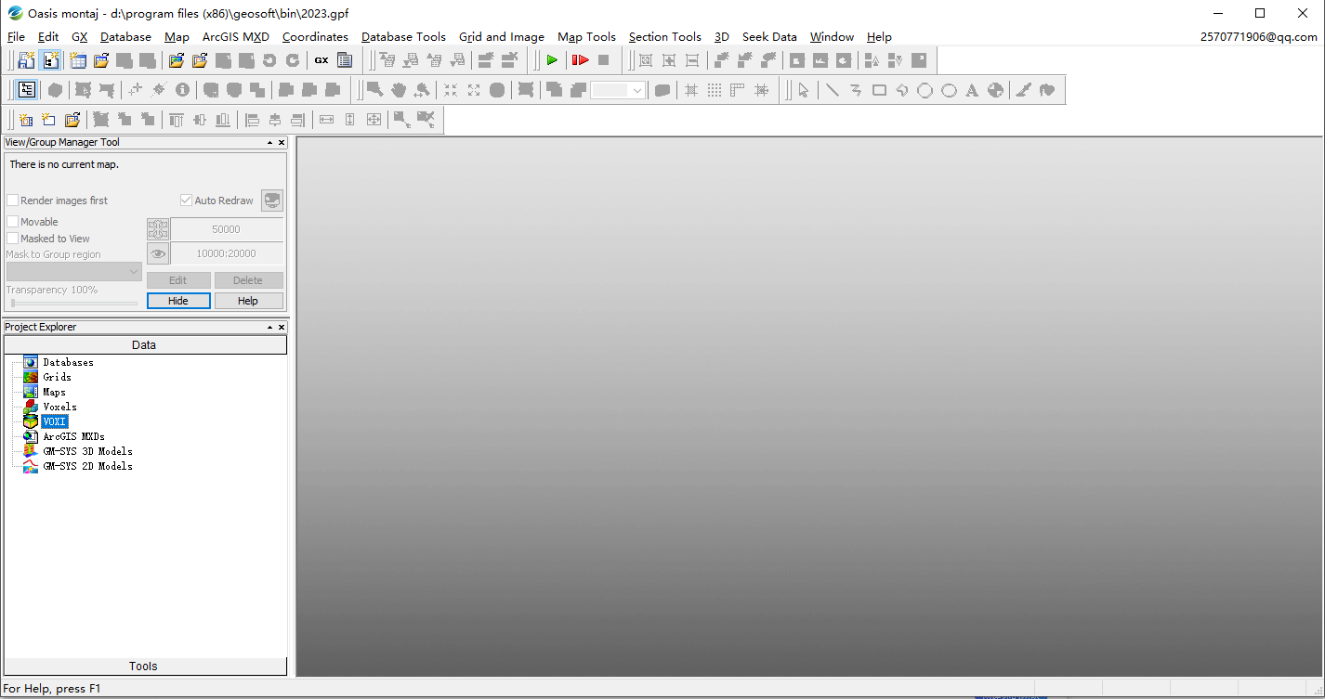Click the snowflake button beside the 50000 field
The width and height of the screenshot is (1325, 699).
point(158,229)
